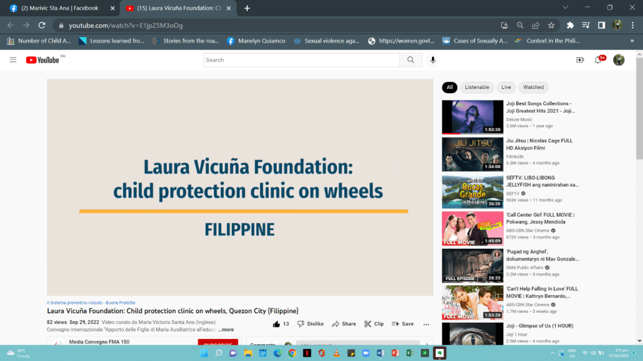Switch to Marivic Sta Ana Facebook tab
The image size is (643, 361).
click(x=60, y=8)
